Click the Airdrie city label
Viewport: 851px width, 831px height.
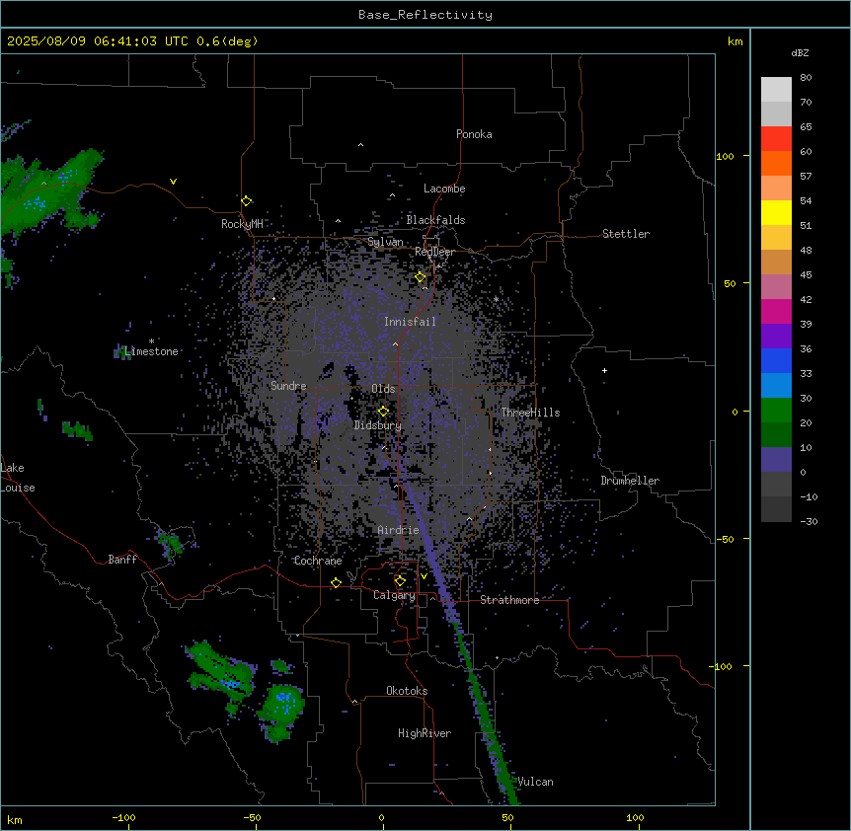coord(399,530)
